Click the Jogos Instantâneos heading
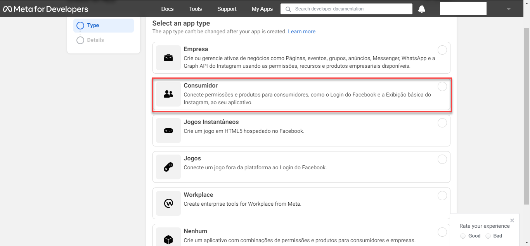 (x=211, y=122)
